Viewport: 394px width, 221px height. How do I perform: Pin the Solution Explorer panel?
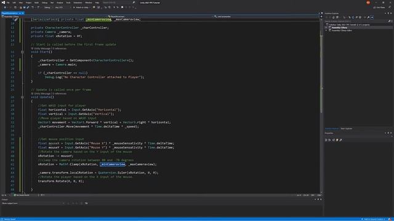click(x=388, y=14)
